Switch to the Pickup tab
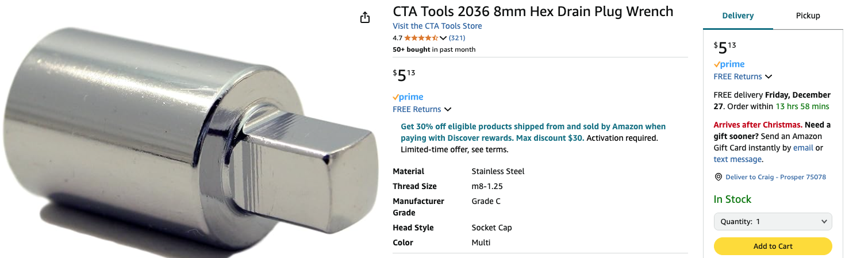The image size is (849, 258). [x=808, y=16]
